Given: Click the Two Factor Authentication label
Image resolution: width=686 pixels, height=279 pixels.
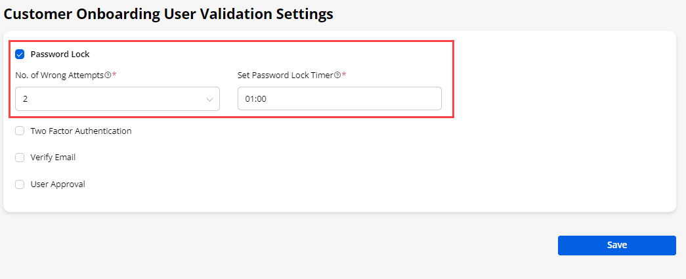Looking at the screenshot, I should click(x=81, y=131).
